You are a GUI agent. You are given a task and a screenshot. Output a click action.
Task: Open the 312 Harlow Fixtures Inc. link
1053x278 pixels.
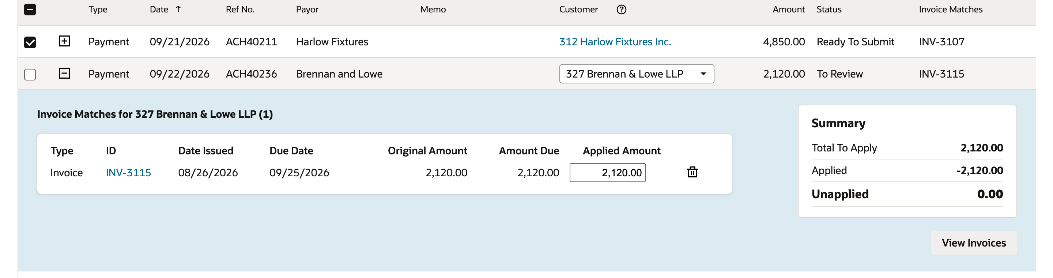click(615, 42)
